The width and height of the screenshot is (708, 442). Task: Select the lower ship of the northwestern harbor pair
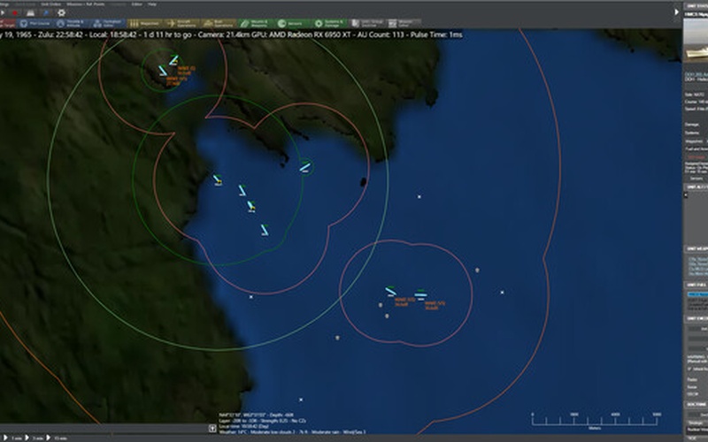(x=163, y=71)
